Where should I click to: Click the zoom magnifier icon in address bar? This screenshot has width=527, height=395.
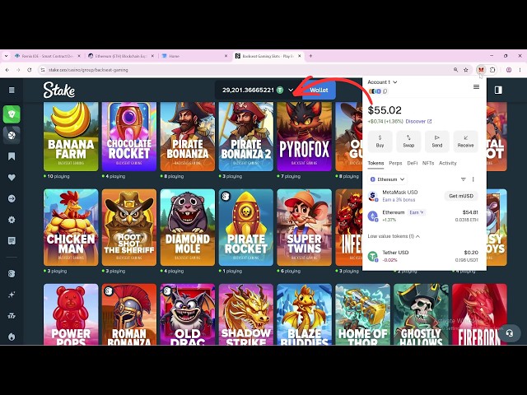coord(455,70)
